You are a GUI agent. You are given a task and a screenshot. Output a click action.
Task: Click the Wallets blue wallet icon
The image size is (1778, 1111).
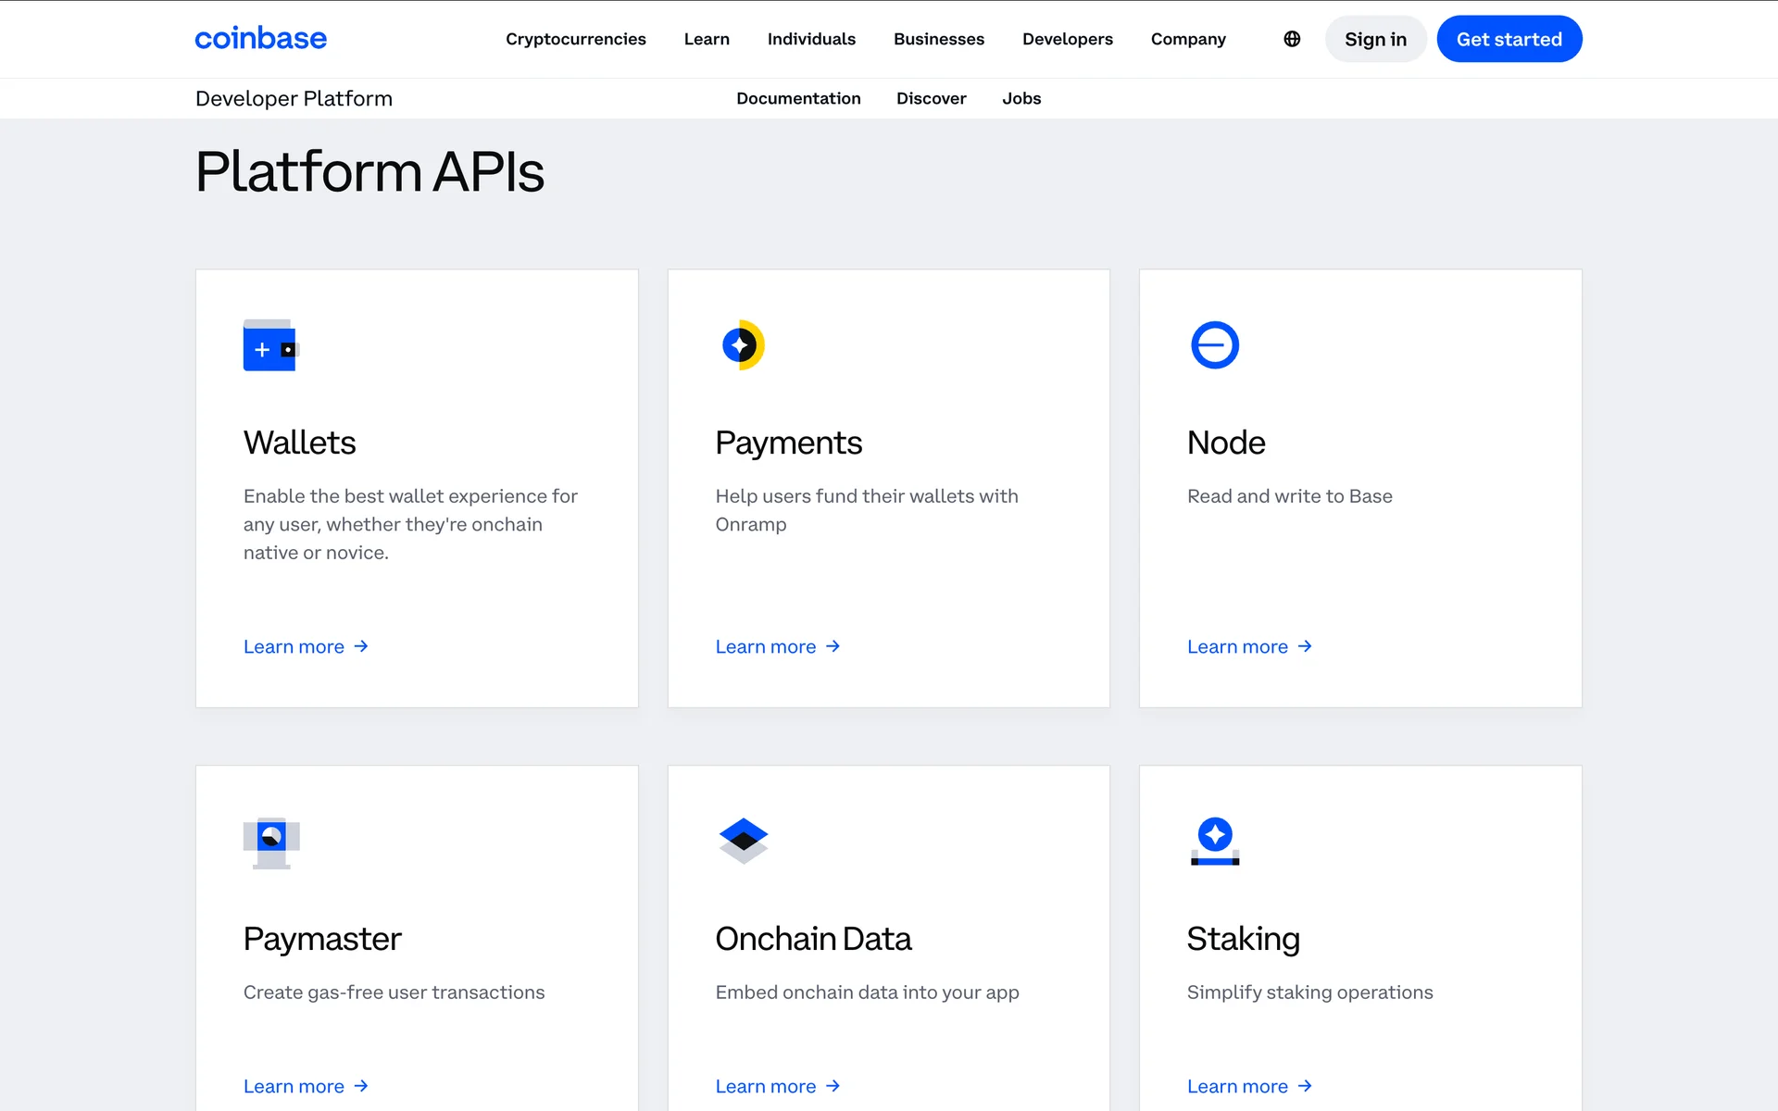[x=270, y=345]
